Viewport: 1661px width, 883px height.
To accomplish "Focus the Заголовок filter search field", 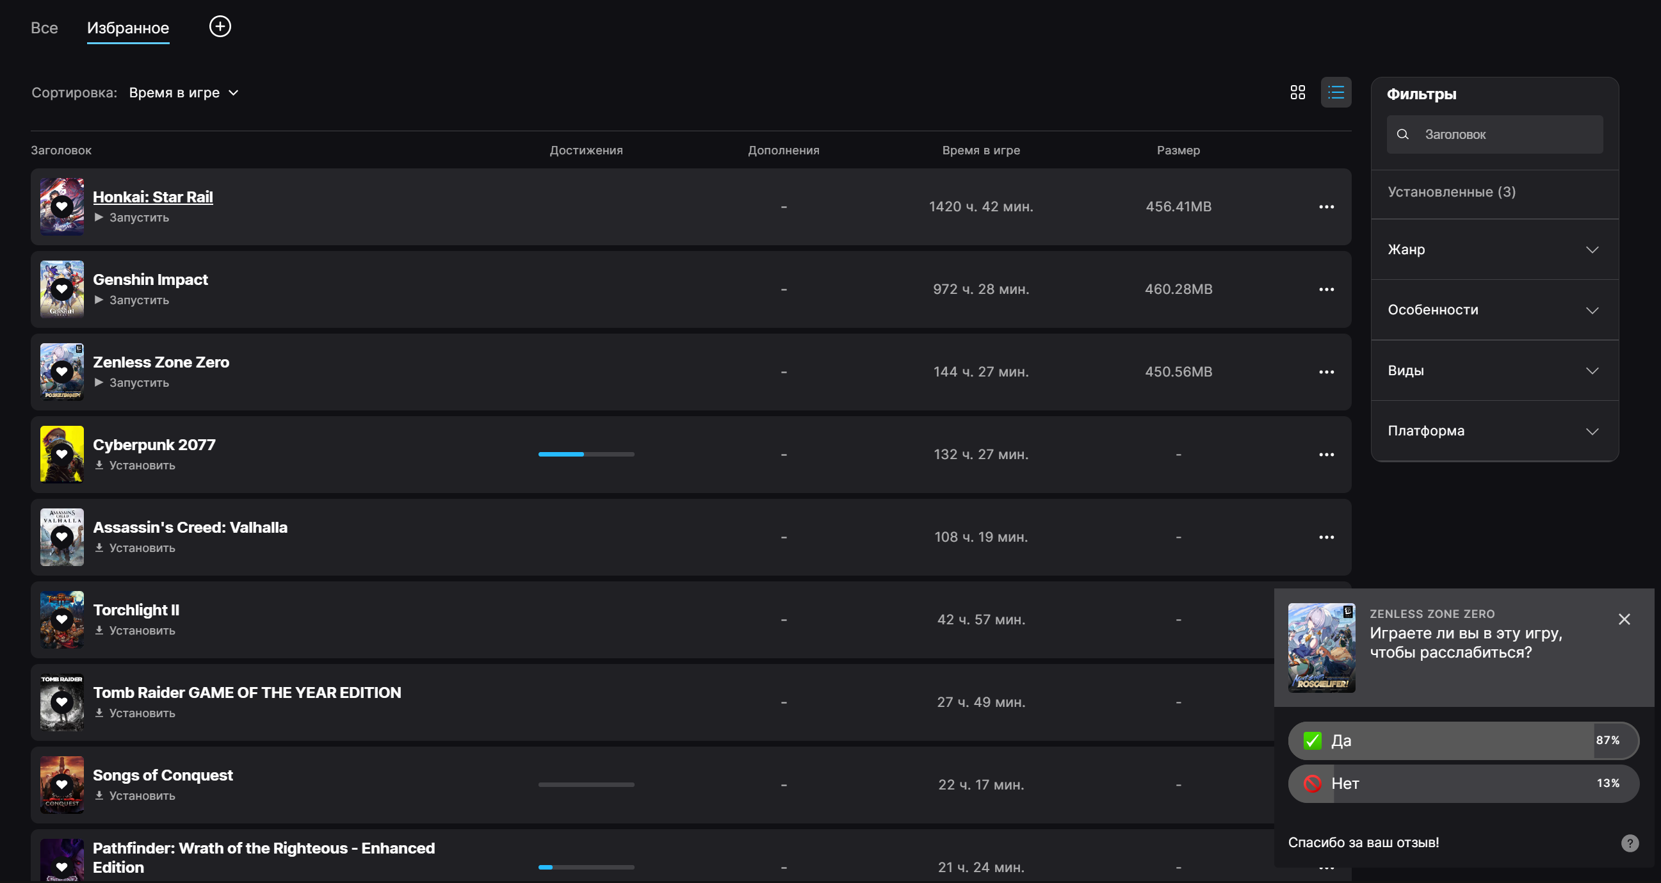I will pos(1494,134).
